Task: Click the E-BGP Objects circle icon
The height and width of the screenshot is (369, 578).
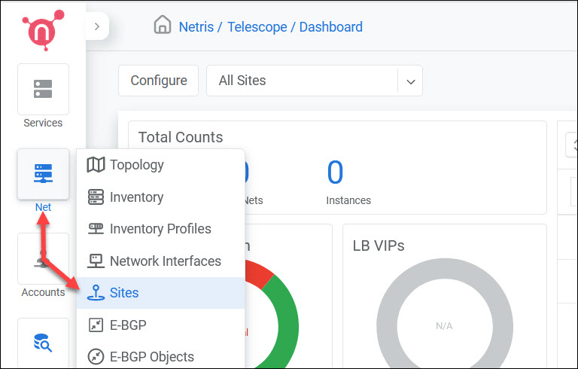Action: pos(96,356)
